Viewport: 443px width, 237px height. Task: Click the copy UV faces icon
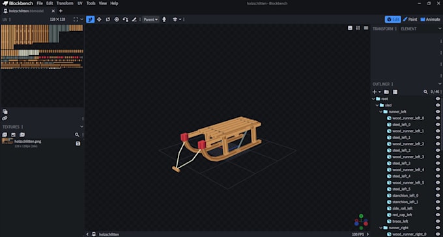pos(5,112)
